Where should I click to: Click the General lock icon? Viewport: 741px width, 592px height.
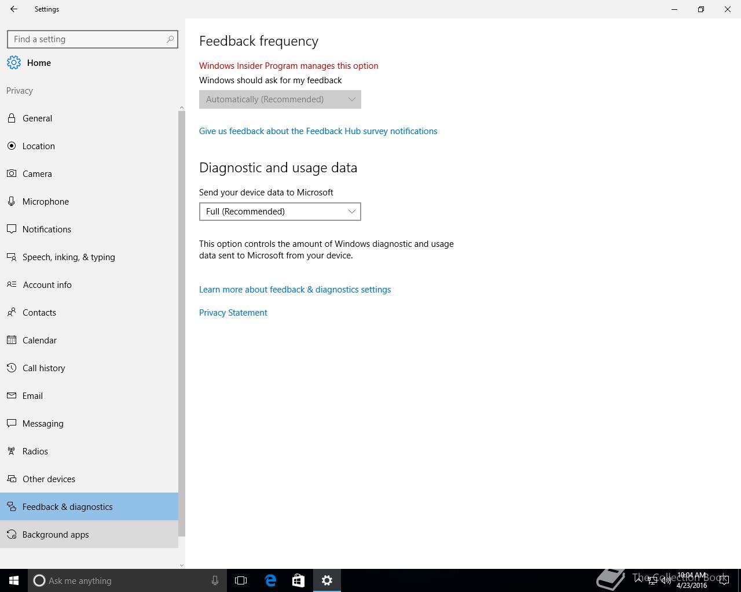coord(12,118)
